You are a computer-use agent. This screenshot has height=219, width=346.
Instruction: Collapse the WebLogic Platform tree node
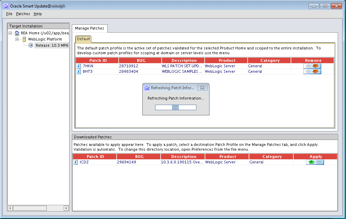17,39
